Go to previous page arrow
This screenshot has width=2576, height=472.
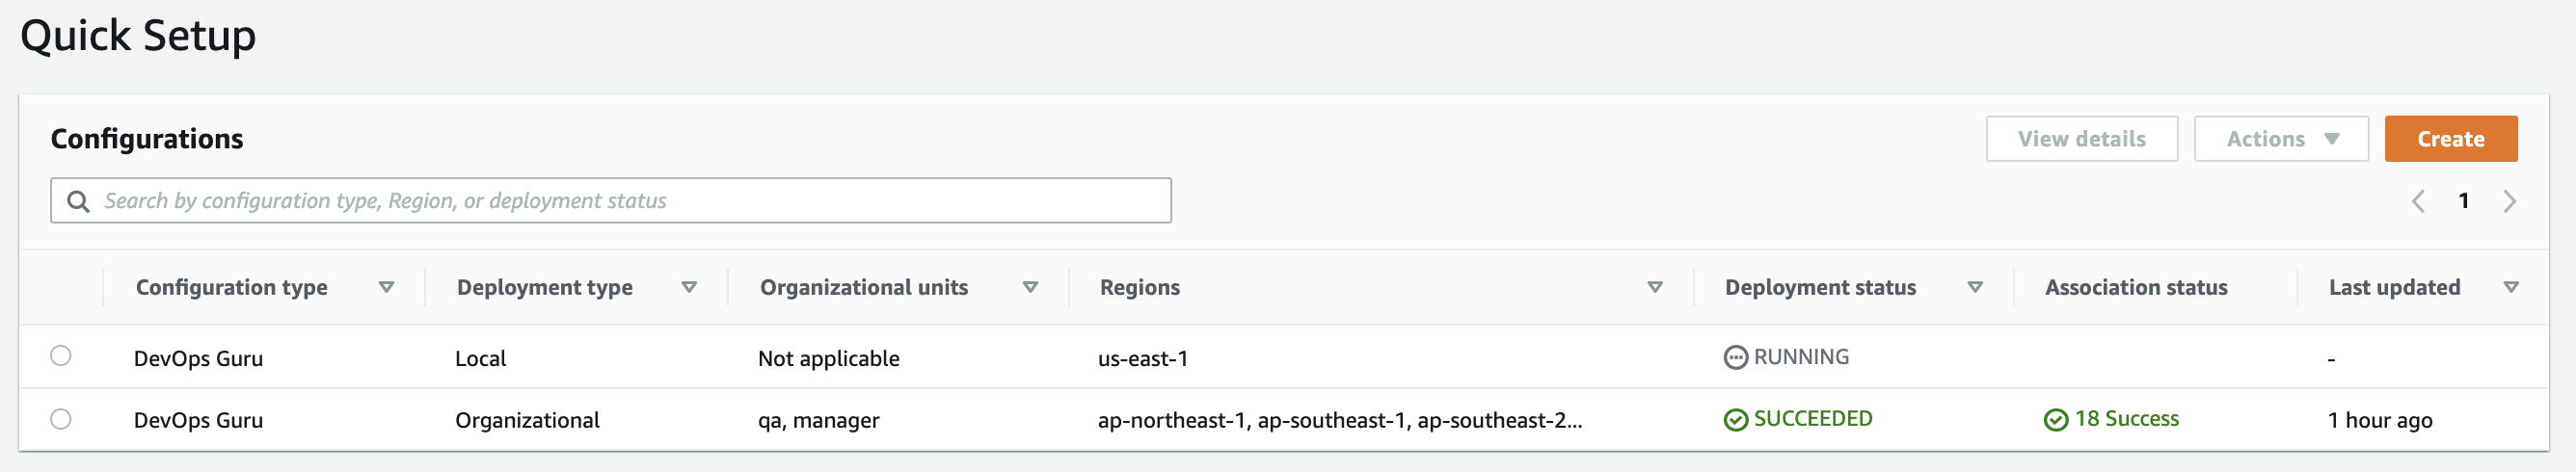(2417, 201)
